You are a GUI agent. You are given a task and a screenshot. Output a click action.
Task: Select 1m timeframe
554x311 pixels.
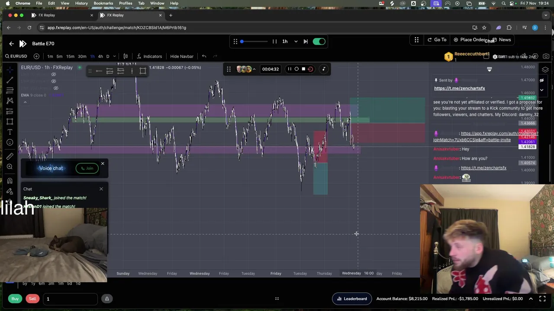(x=50, y=56)
